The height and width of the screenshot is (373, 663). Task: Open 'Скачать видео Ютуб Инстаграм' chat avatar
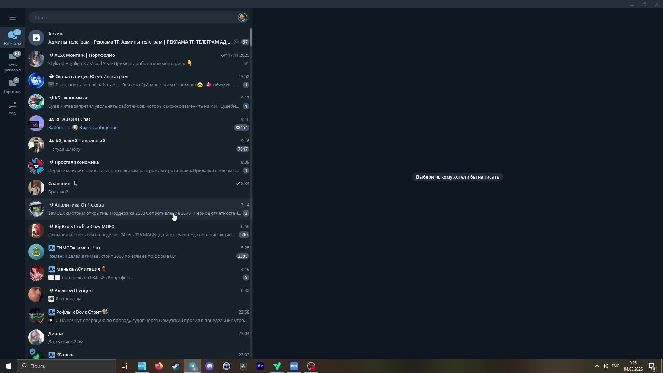(36, 80)
